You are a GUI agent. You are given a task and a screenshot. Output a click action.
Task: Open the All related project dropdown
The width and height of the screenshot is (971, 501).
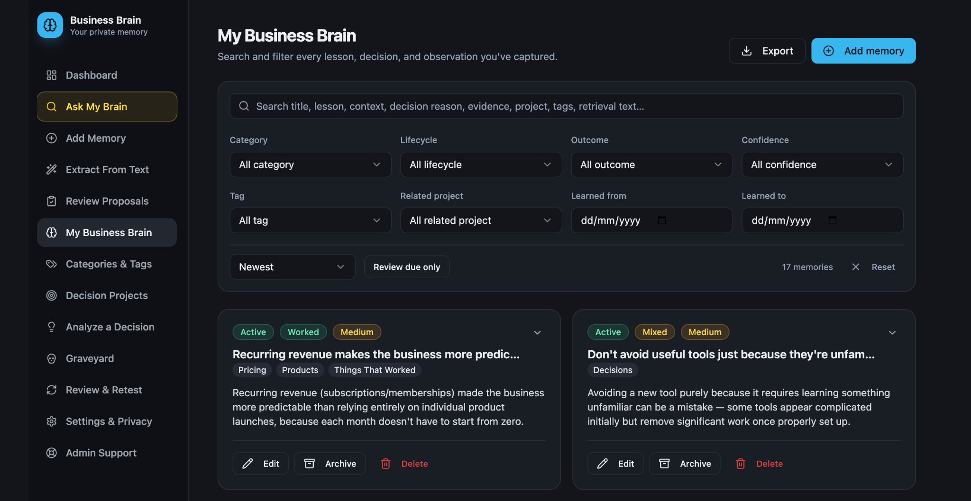point(481,220)
